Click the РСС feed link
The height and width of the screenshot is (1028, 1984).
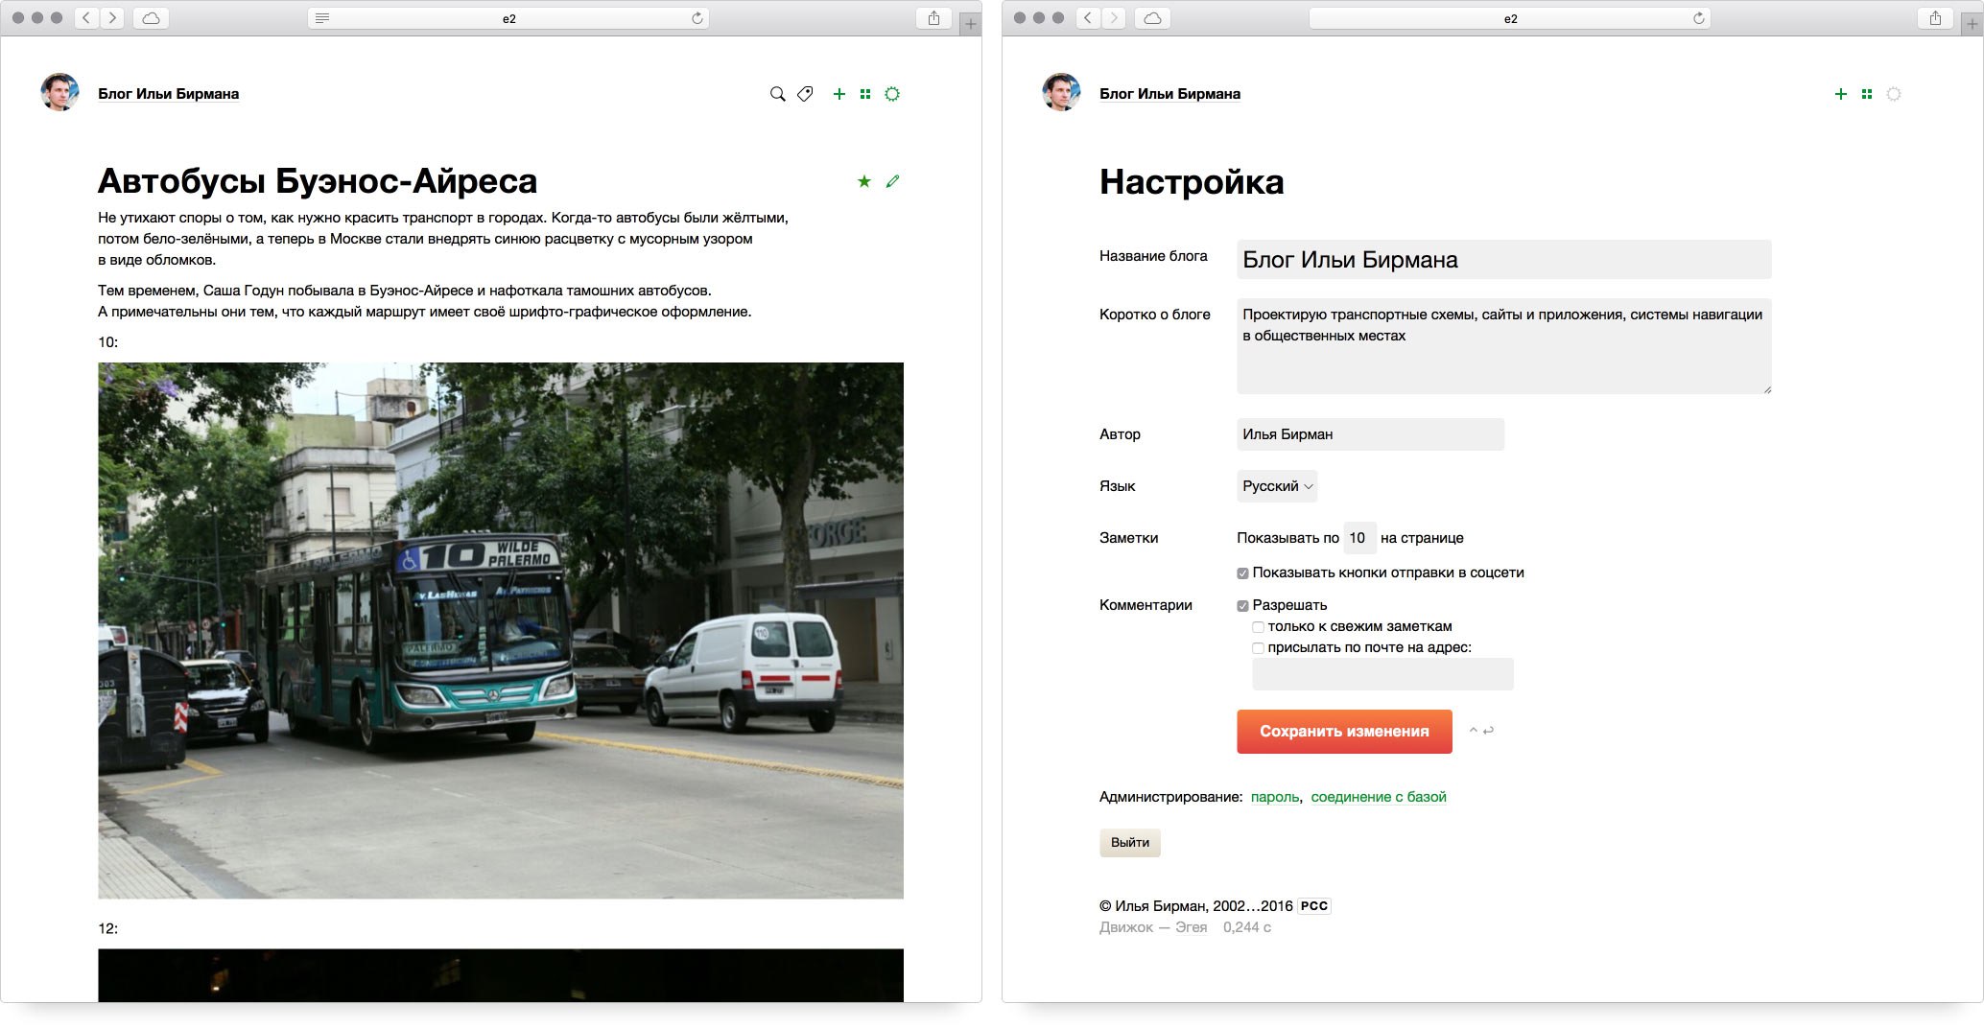1314,906
